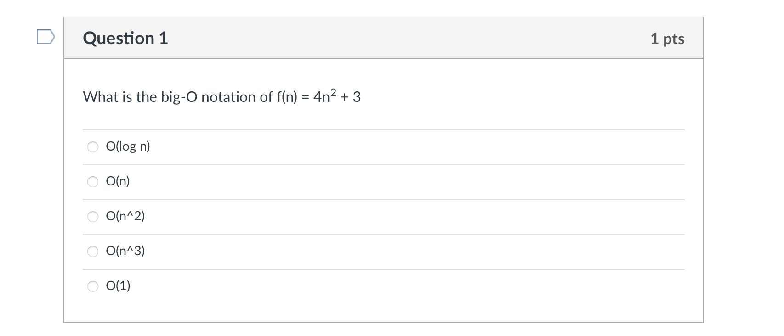The height and width of the screenshot is (336, 784).
Task: Click the O(n) answer text
Action: 118,181
